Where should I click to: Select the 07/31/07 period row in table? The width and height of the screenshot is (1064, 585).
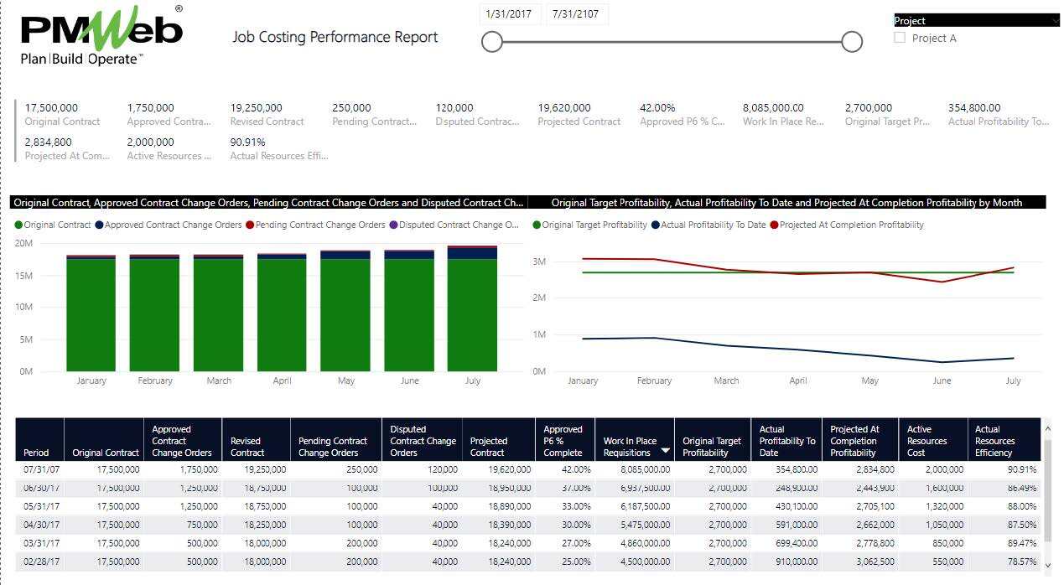40,469
